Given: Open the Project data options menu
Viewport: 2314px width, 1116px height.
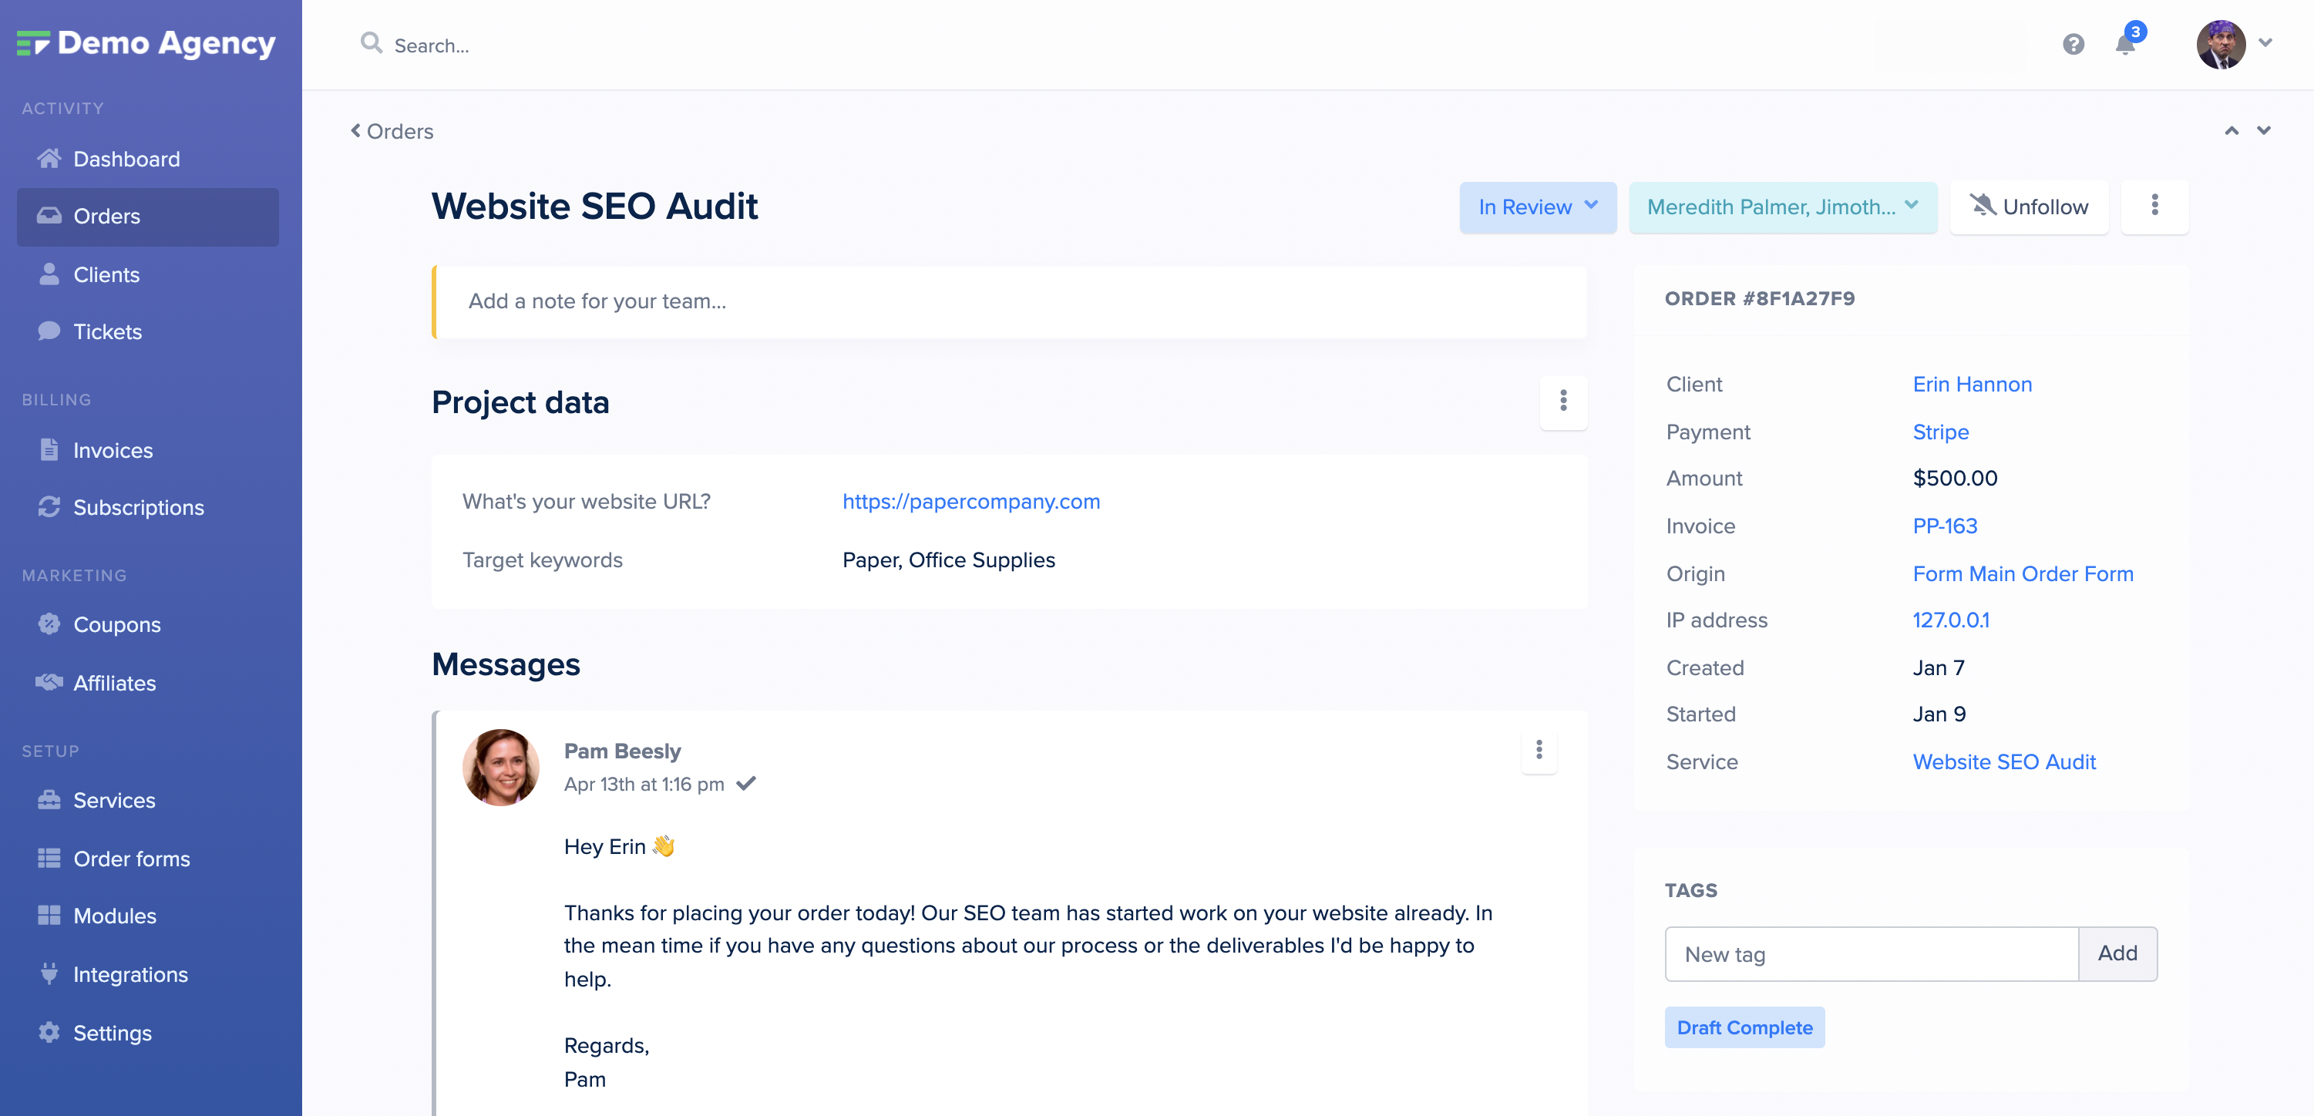Looking at the screenshot, I should point(1563,402).
